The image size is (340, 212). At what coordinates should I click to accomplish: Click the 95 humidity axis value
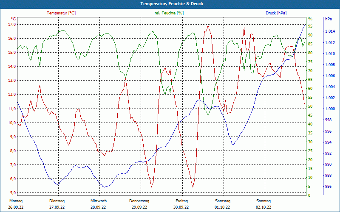(x=310, y=26)
